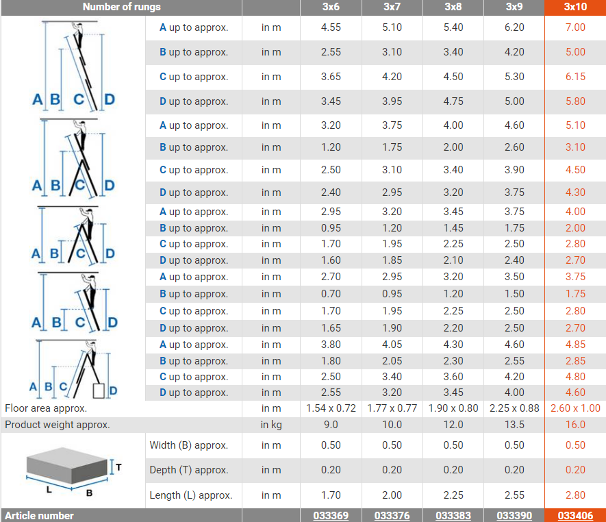The height and width of the screenshot is (522, 606).
Task: Click value 3.60 in 3x8 column
Action: coord(453,377)
